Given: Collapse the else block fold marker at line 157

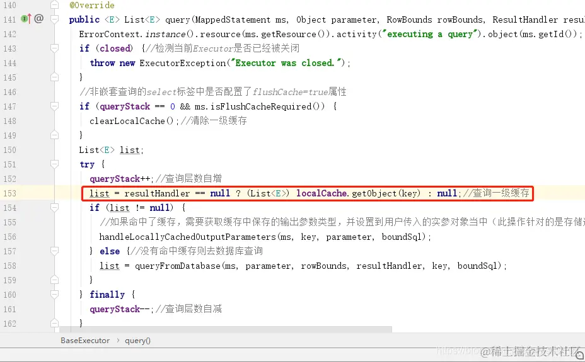Looking at the screenshot, I should [x=54, y=251].
